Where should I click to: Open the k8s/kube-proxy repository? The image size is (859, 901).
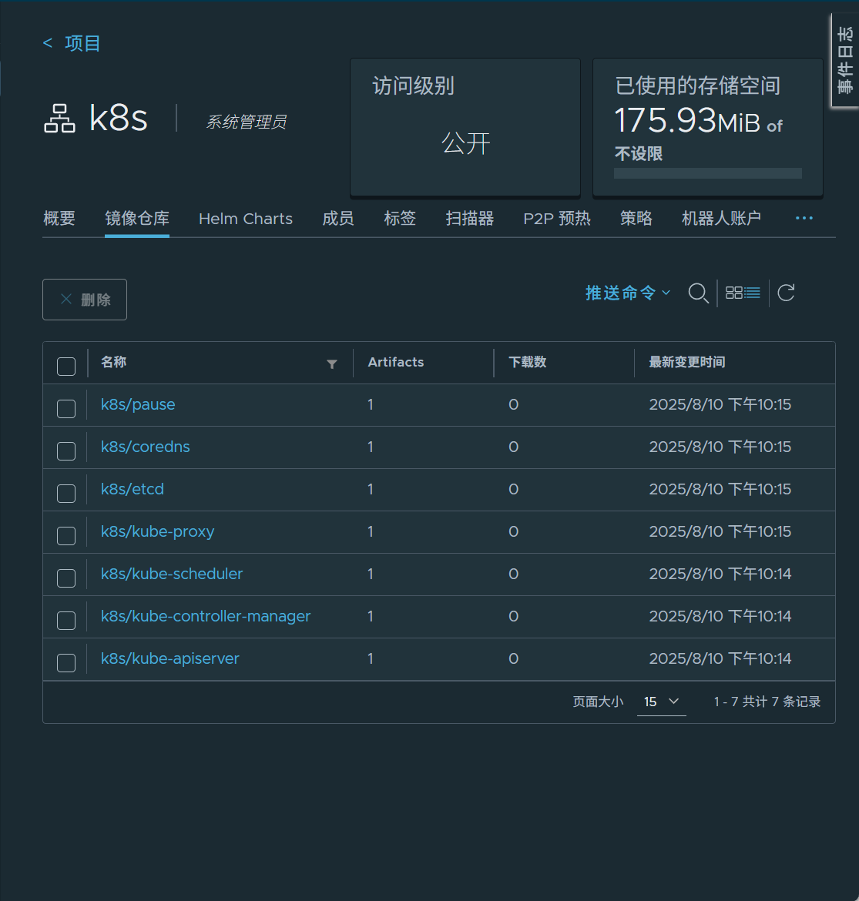click(157, 531)
